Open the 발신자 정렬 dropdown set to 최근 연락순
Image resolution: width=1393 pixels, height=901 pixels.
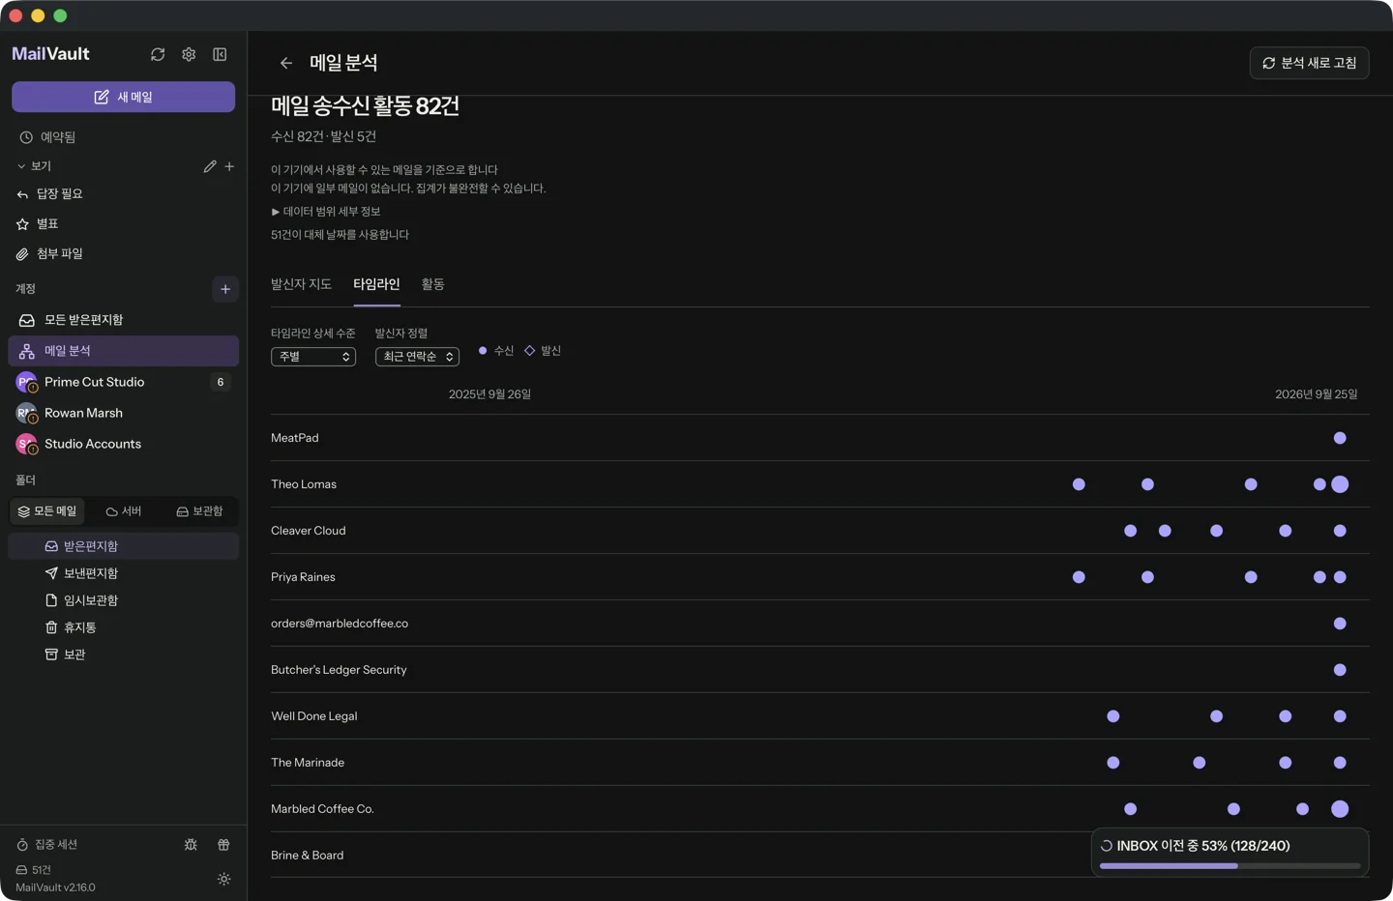pos(417,357)
